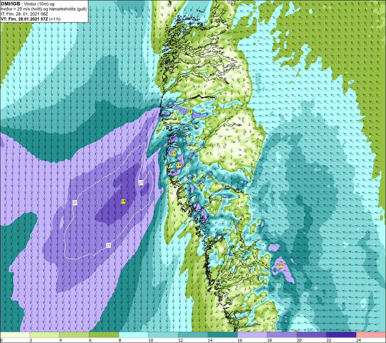The height and width of the screenshot is (343, 386).
Task: Select the medium purple 18–20 m/s swatch
Action: (x=282, y=334)
